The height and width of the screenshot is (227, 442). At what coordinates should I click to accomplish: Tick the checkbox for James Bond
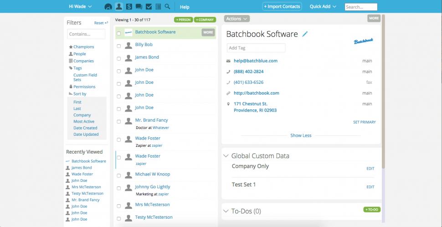[x=118, y=59]
